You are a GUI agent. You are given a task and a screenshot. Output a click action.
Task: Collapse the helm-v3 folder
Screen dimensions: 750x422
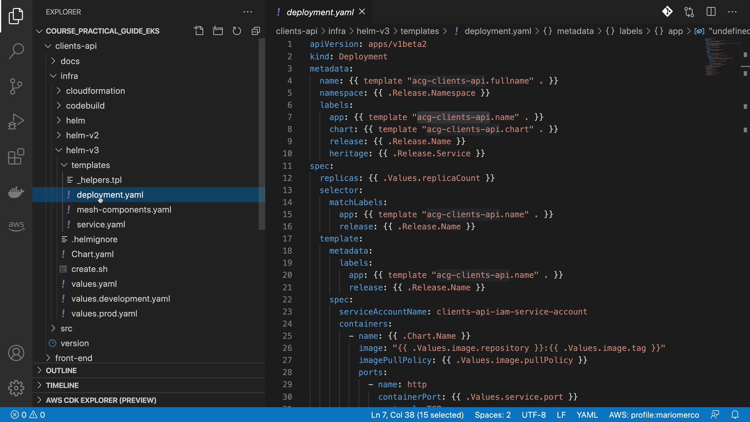tap(82, 150)
